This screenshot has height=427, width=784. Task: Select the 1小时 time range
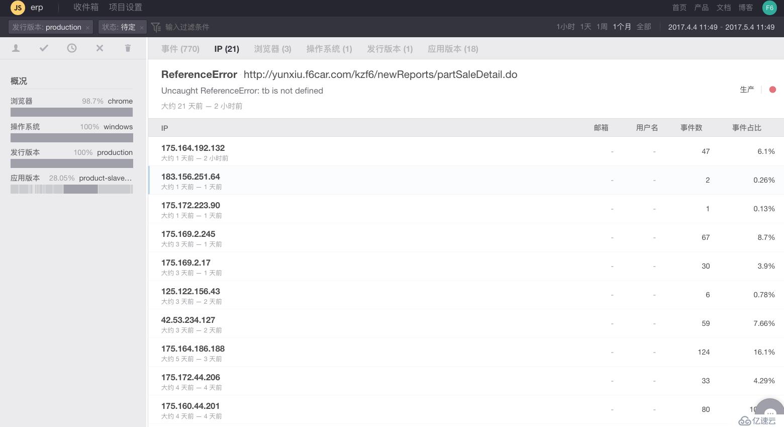pyautogui.click(x=565, y=27)
